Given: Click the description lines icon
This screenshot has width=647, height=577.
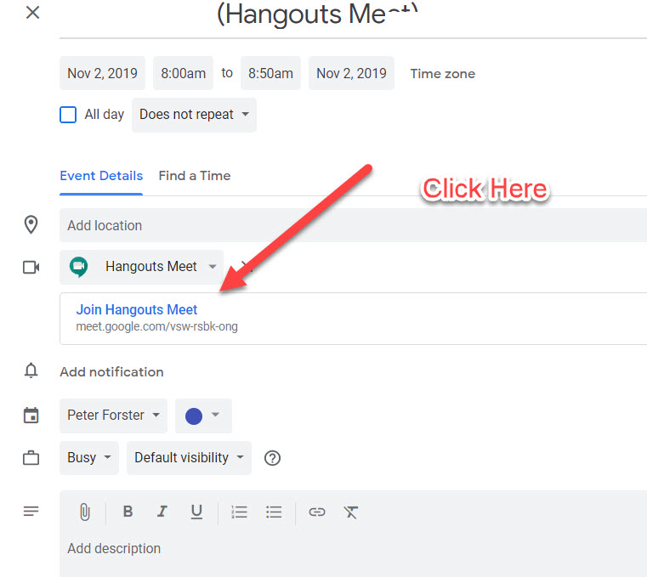Looking at the screenshot, I should (x=31, y=512).
